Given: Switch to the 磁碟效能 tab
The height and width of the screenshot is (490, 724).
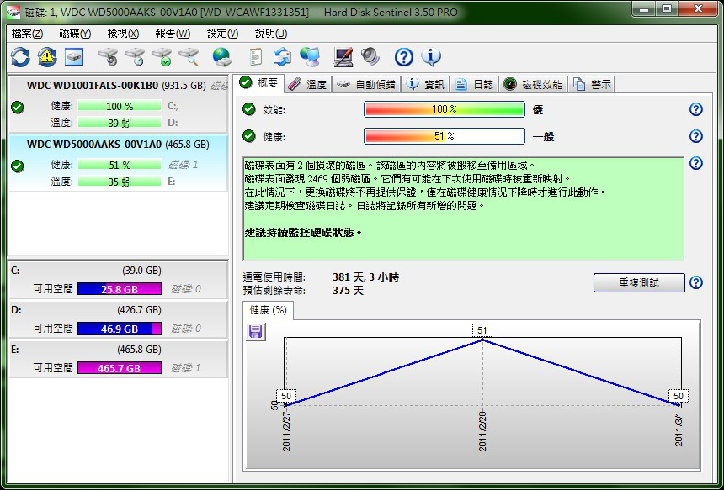Looking at the screenshot, I should click(533, 84).
